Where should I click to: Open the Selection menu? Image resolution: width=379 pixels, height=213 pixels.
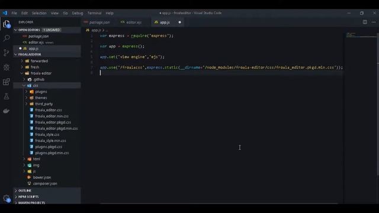click(39, 13)
